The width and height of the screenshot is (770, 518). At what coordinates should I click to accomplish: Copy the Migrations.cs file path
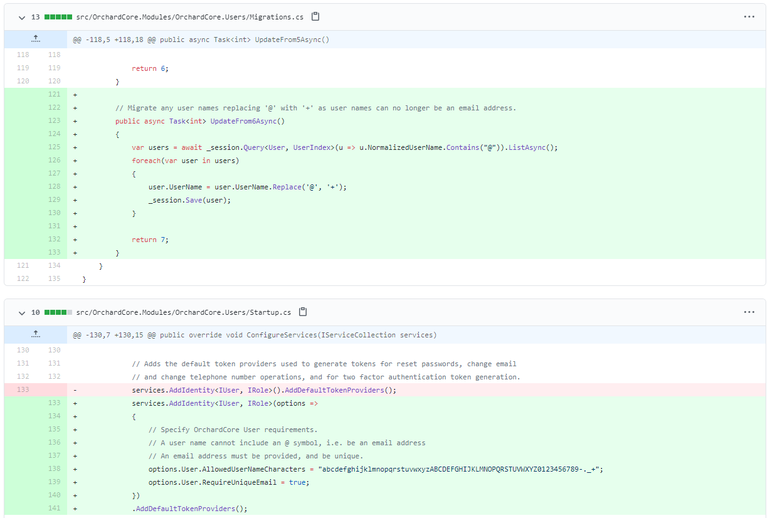pos(315,17)
